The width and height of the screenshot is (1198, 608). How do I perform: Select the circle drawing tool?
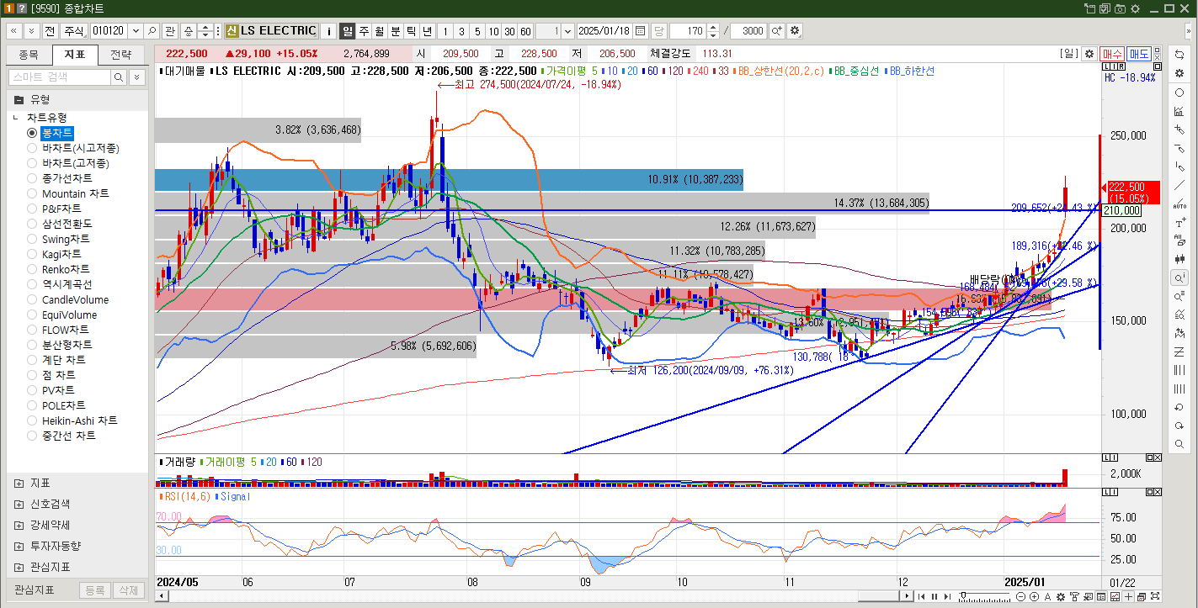point(1179,93)
